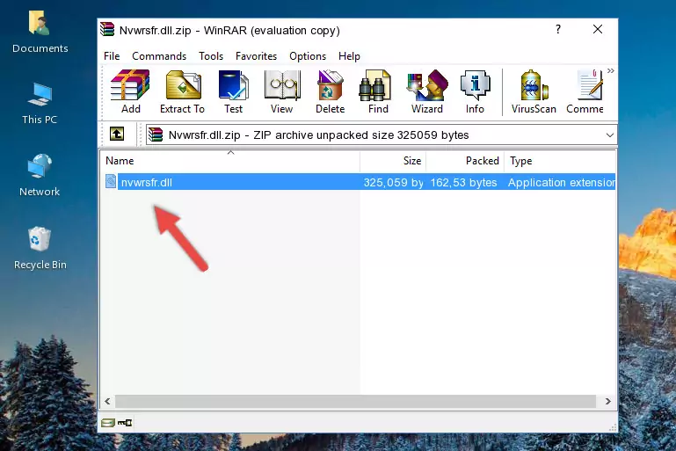The height and width of the screenshot is (451, 676).
Task: Open the File menu
Action: (x=112, y=56)
